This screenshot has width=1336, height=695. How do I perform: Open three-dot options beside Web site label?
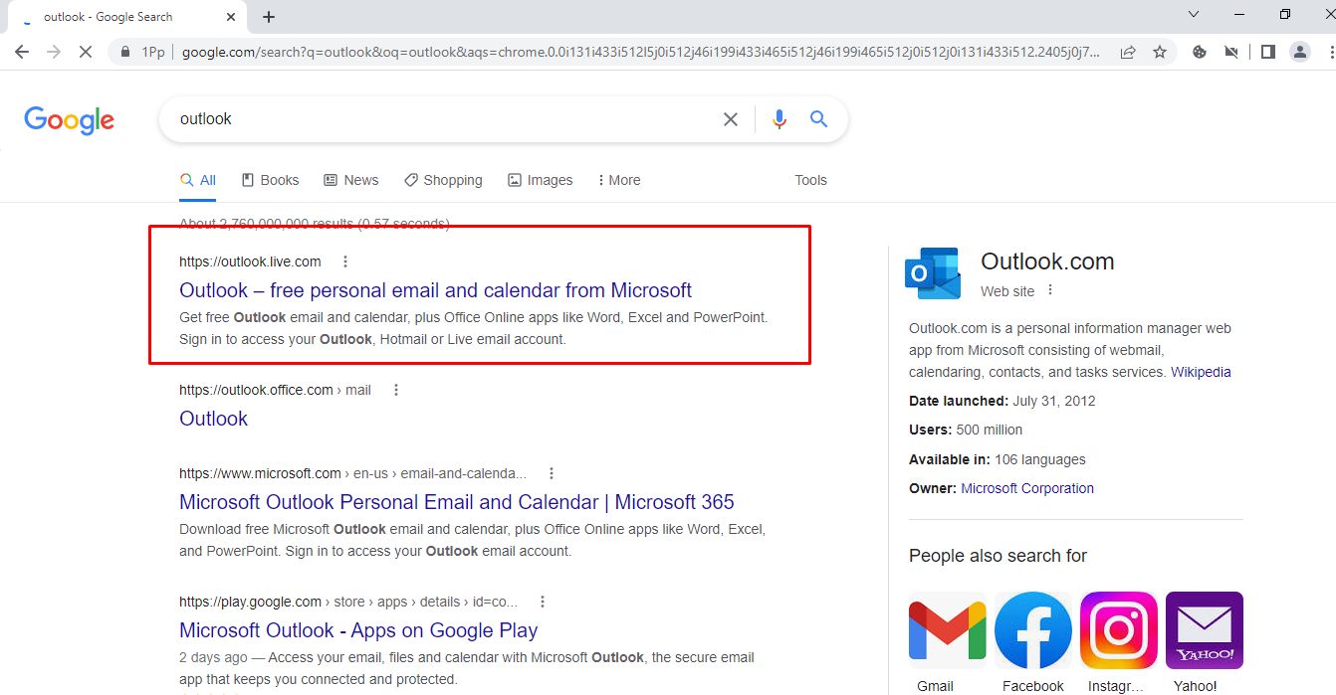click(1050, 290)
